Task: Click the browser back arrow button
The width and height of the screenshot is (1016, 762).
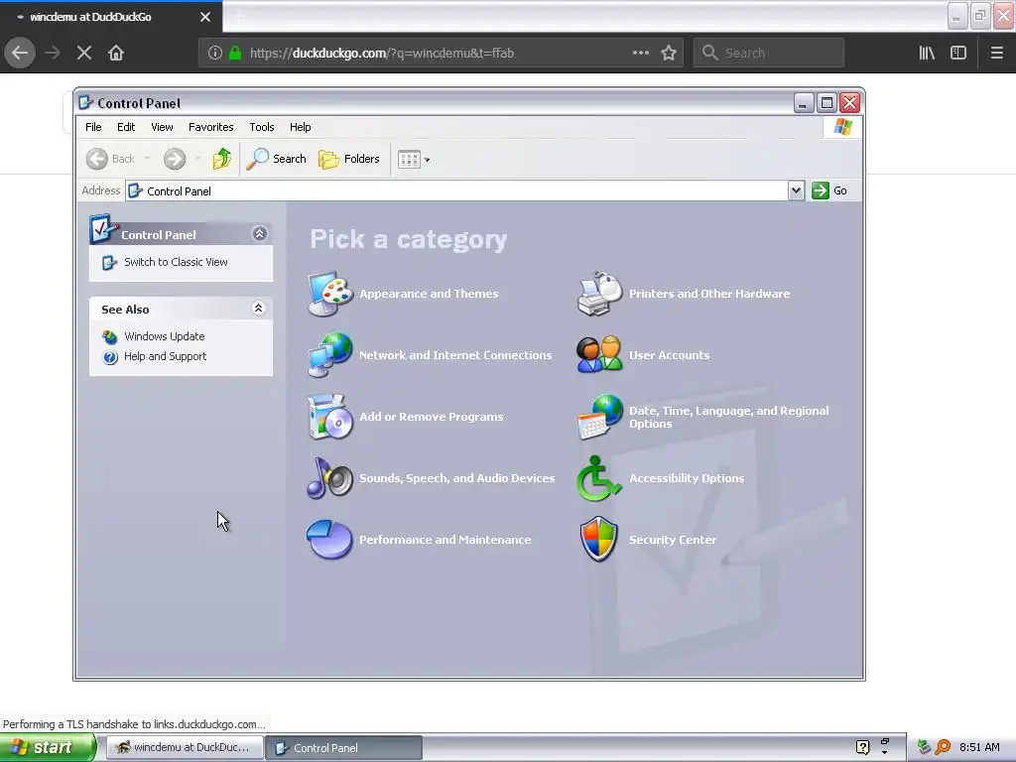Action: pos(20,53)
